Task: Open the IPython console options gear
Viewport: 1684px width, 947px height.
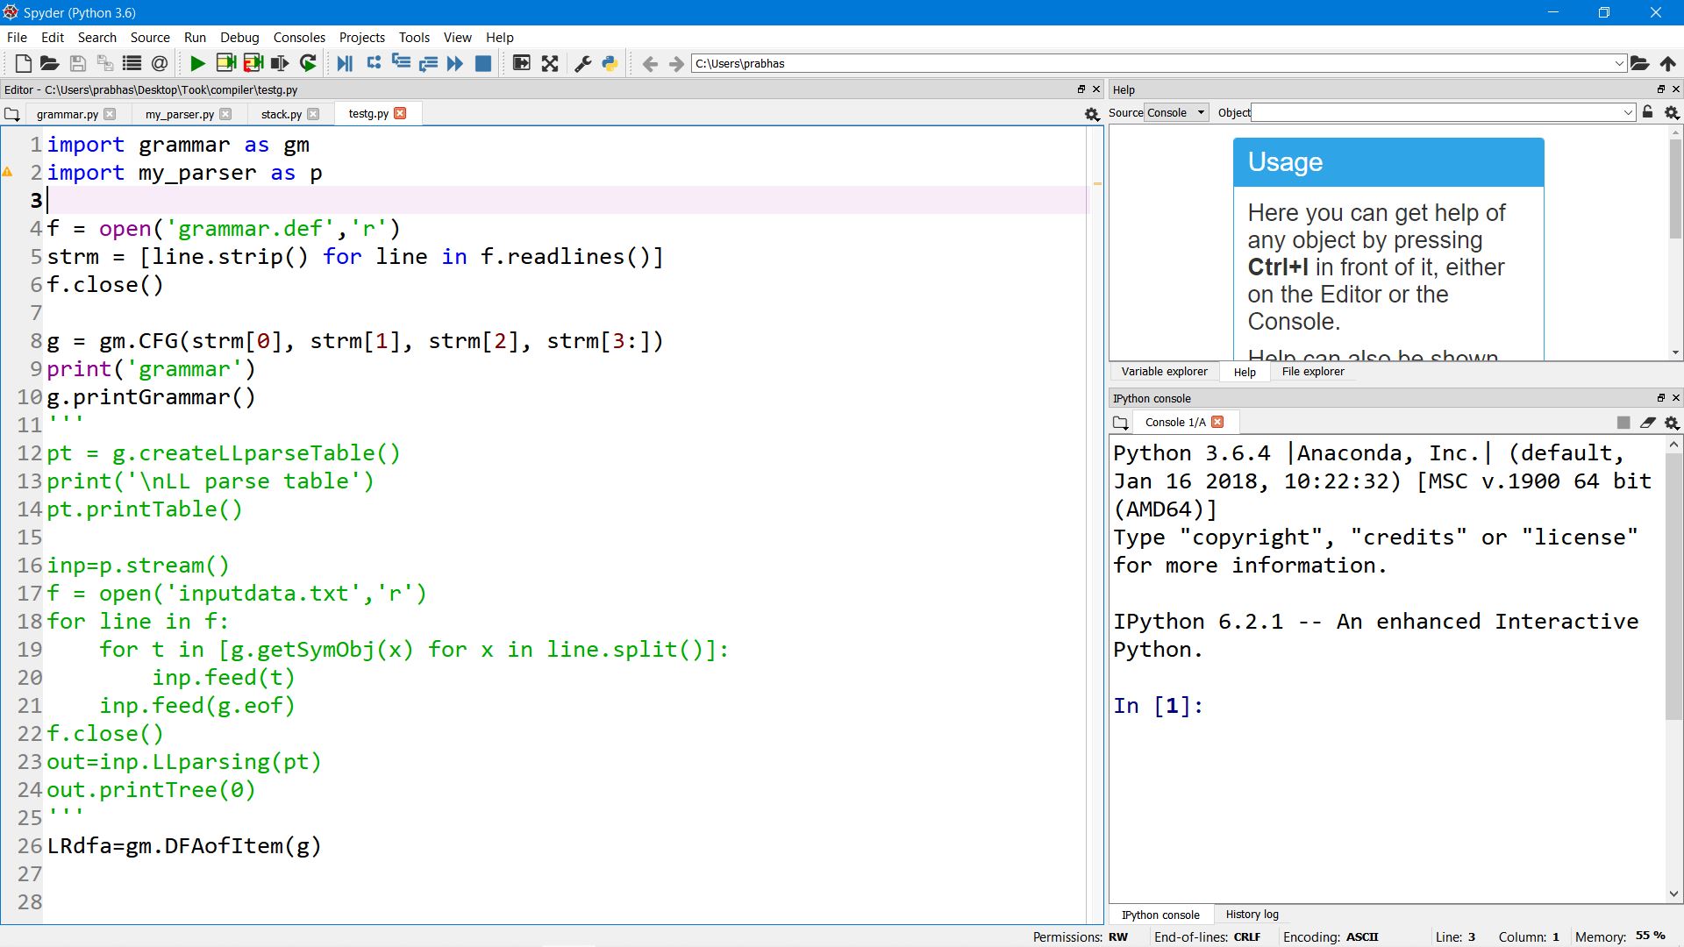Action: pos(1672,423)
